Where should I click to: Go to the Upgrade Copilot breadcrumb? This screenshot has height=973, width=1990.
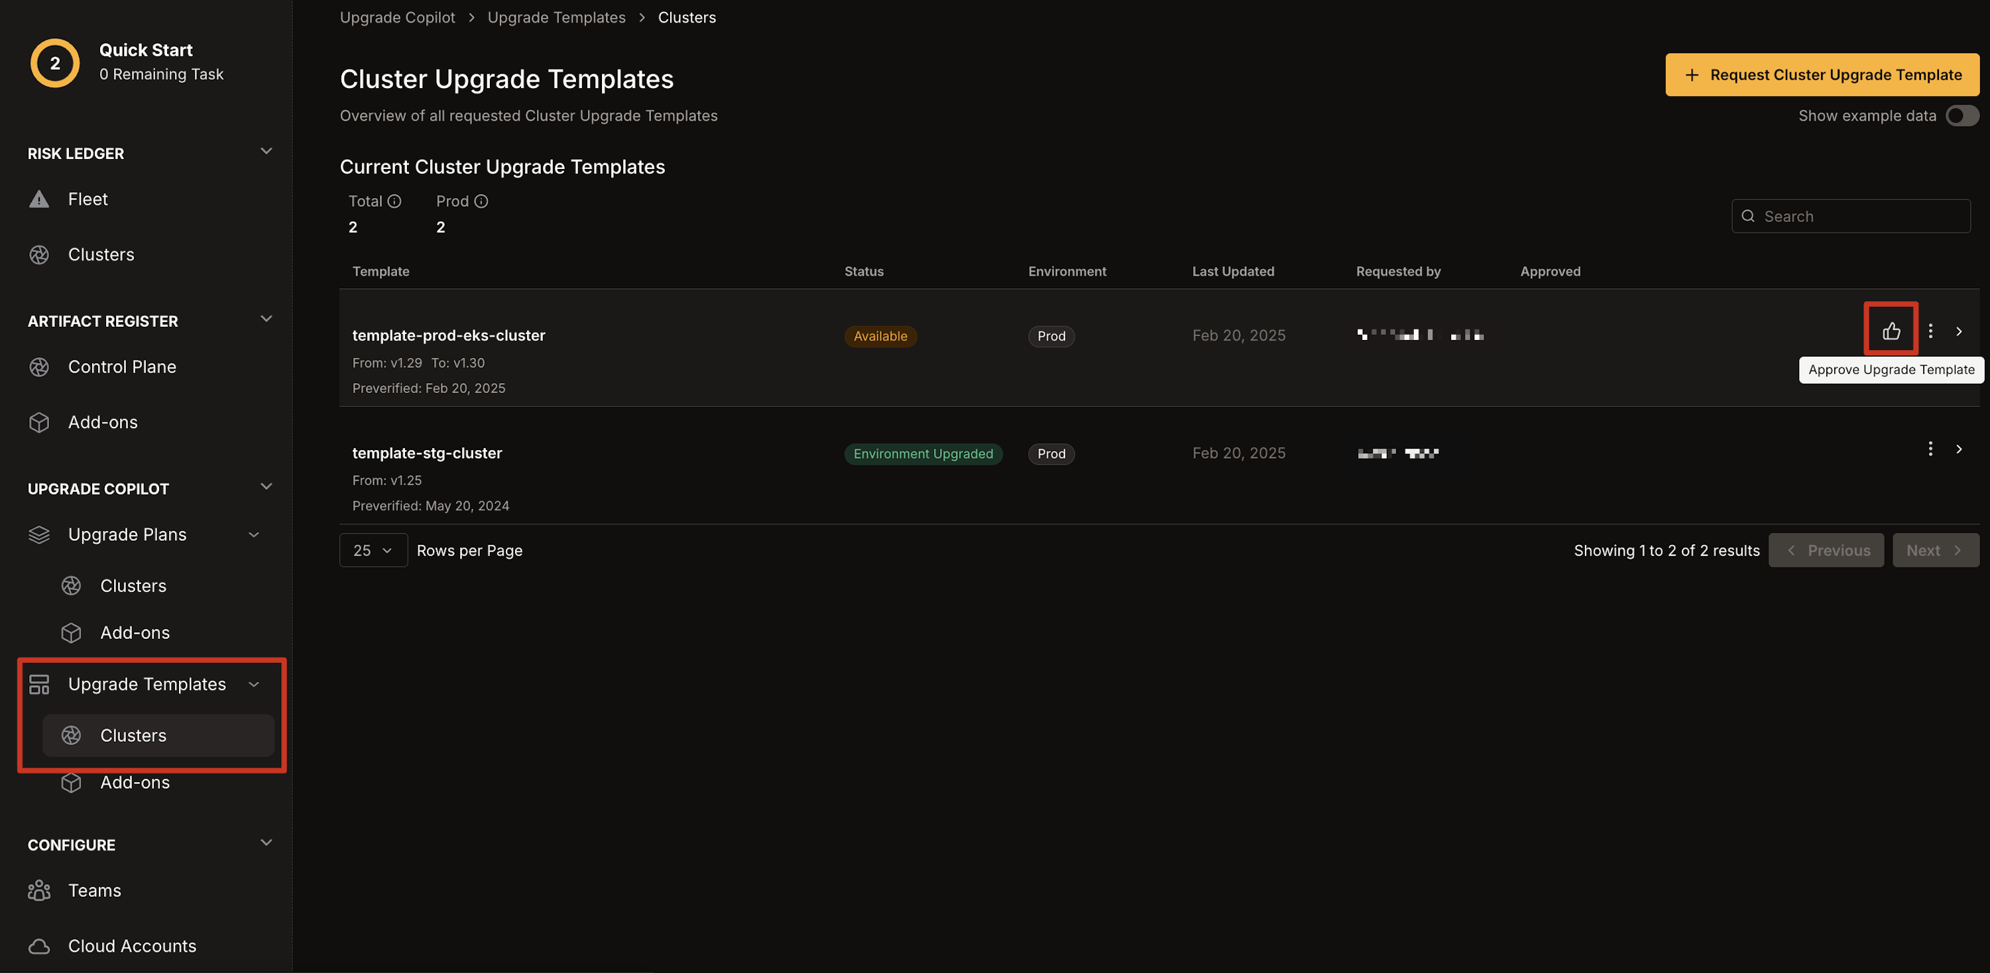(x=397, y=17)
